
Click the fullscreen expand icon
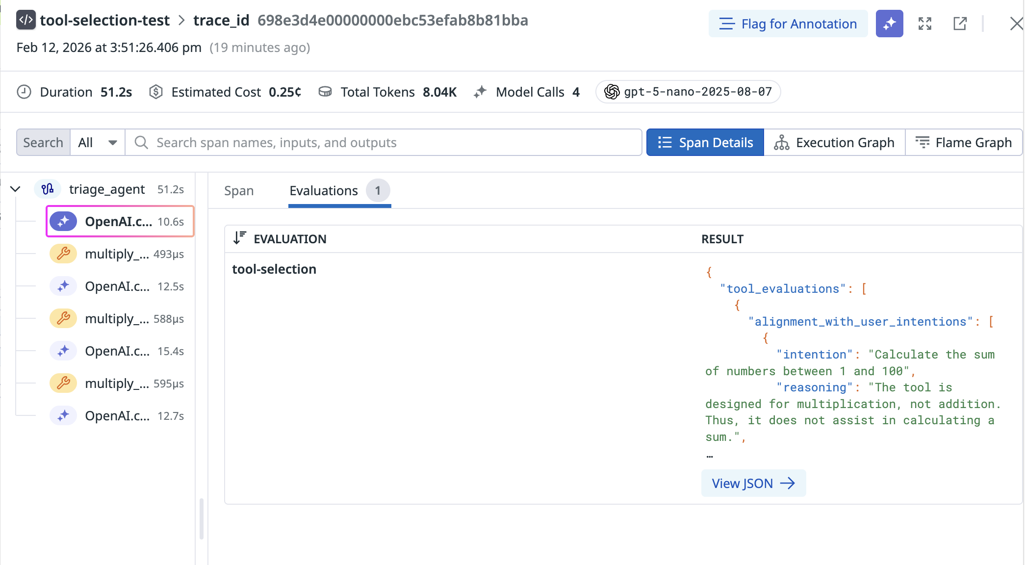[924, 24]
